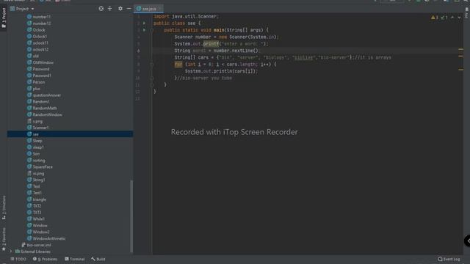
Task: Select Scanner1 class in project tree
Action: (x=37, y=128)
